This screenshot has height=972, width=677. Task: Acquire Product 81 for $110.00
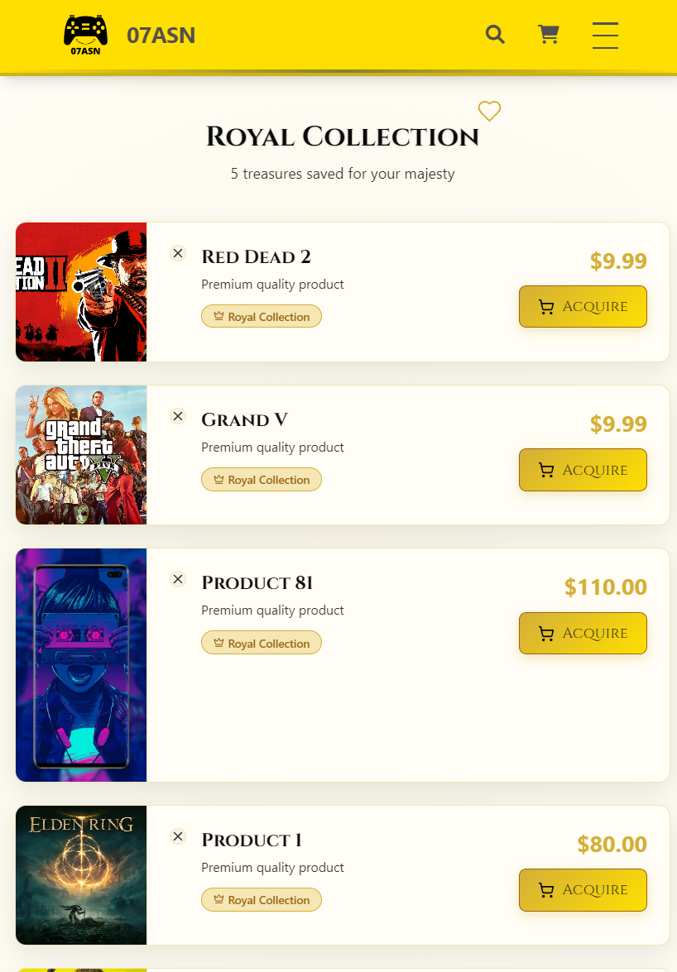pos(583,634)
